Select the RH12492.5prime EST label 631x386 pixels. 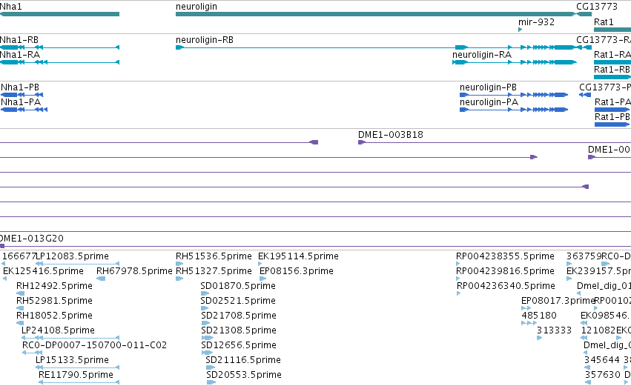(54, 286)
